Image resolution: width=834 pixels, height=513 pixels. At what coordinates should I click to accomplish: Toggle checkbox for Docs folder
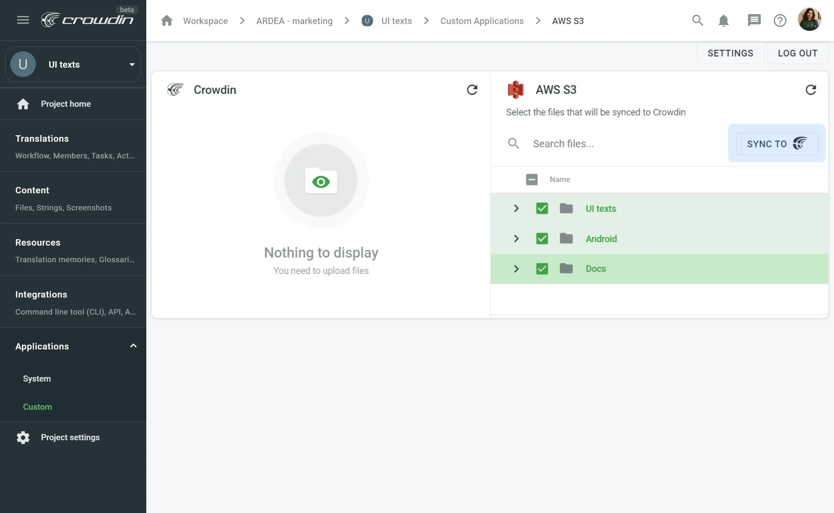[x=541, y=268]
